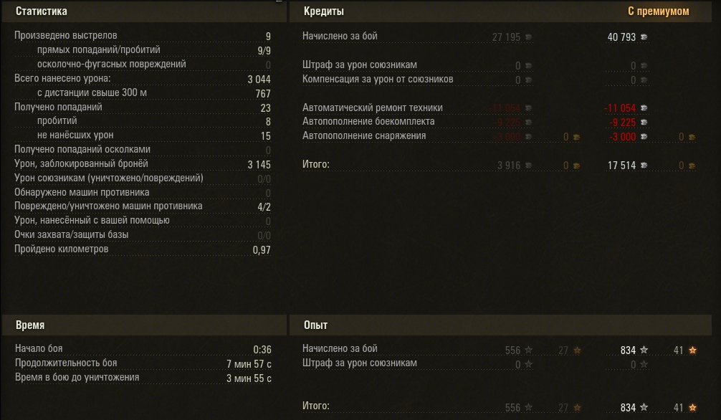721x420 pixels.
Task: Click the gold star beside 27 in Начислено за бой
Action: 577,350
